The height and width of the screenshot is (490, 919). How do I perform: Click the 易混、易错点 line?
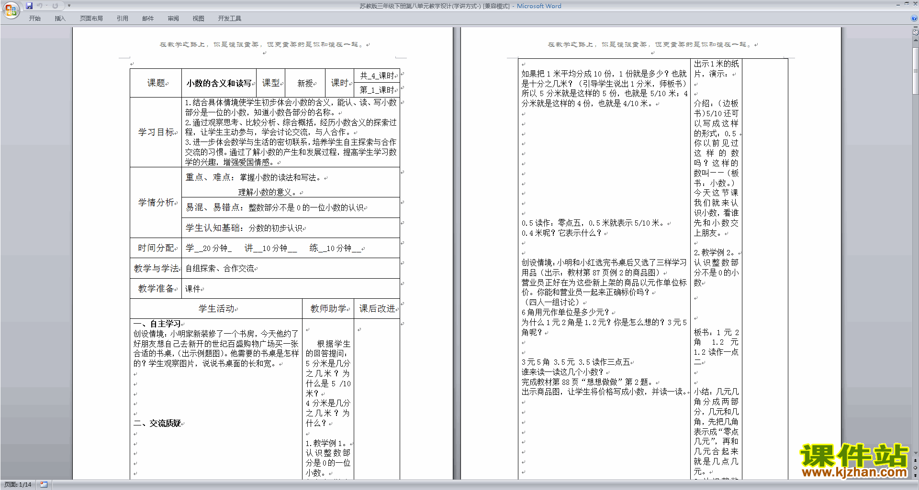[x=275, y=207]
